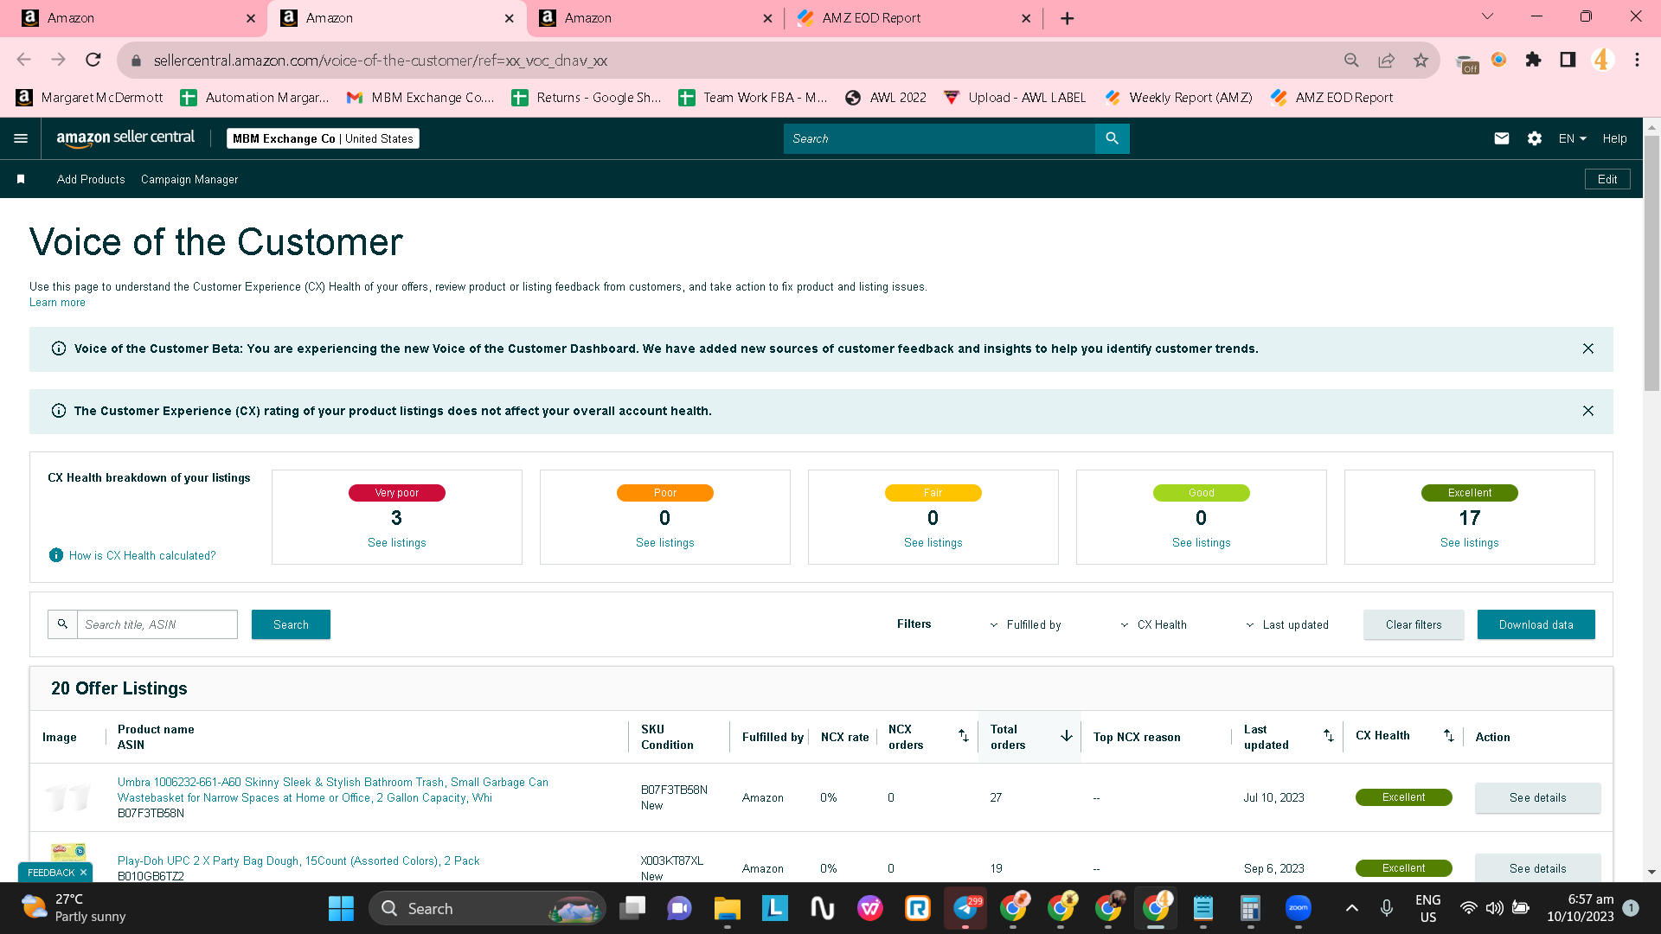Open the messages envelope icon
The image size is (1661, 934).
click(x=1502, y=138)
